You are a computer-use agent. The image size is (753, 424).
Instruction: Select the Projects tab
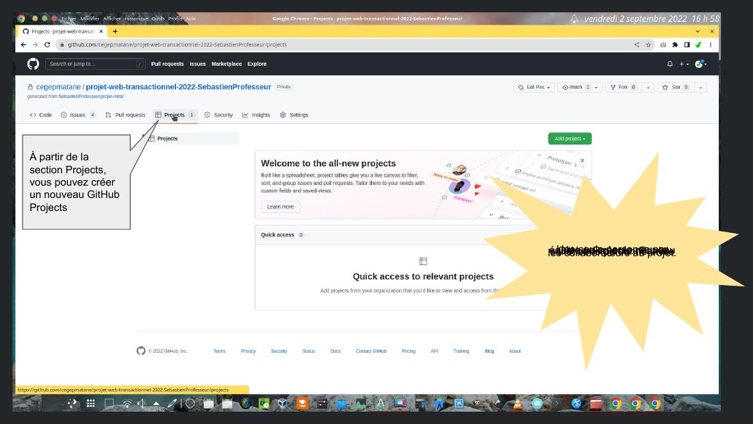click(x=175, y=115)
